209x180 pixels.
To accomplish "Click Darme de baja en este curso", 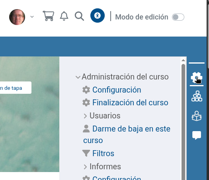I will (x=127, y=134).
